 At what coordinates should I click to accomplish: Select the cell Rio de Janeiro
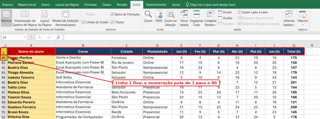(x=127, y=63)
